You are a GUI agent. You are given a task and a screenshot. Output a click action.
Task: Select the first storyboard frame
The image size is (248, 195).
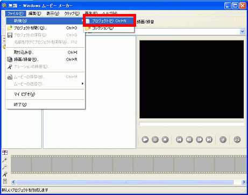pos(21,164)
